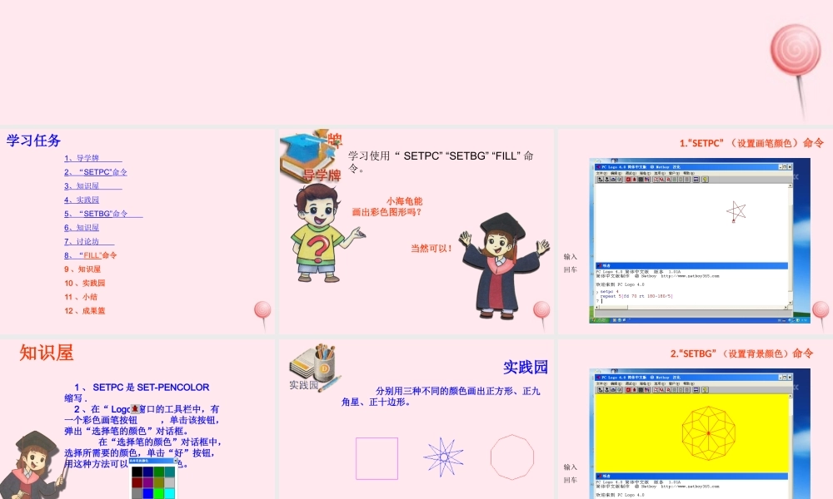Open the '8、"FILL"命令' link

pyautogui.click(x=90, y=255)
